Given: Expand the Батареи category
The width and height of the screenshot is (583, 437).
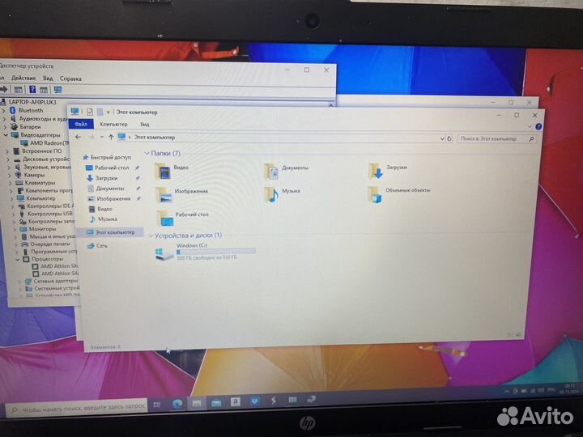Looking at the screenshot, I should click(5, 127).
